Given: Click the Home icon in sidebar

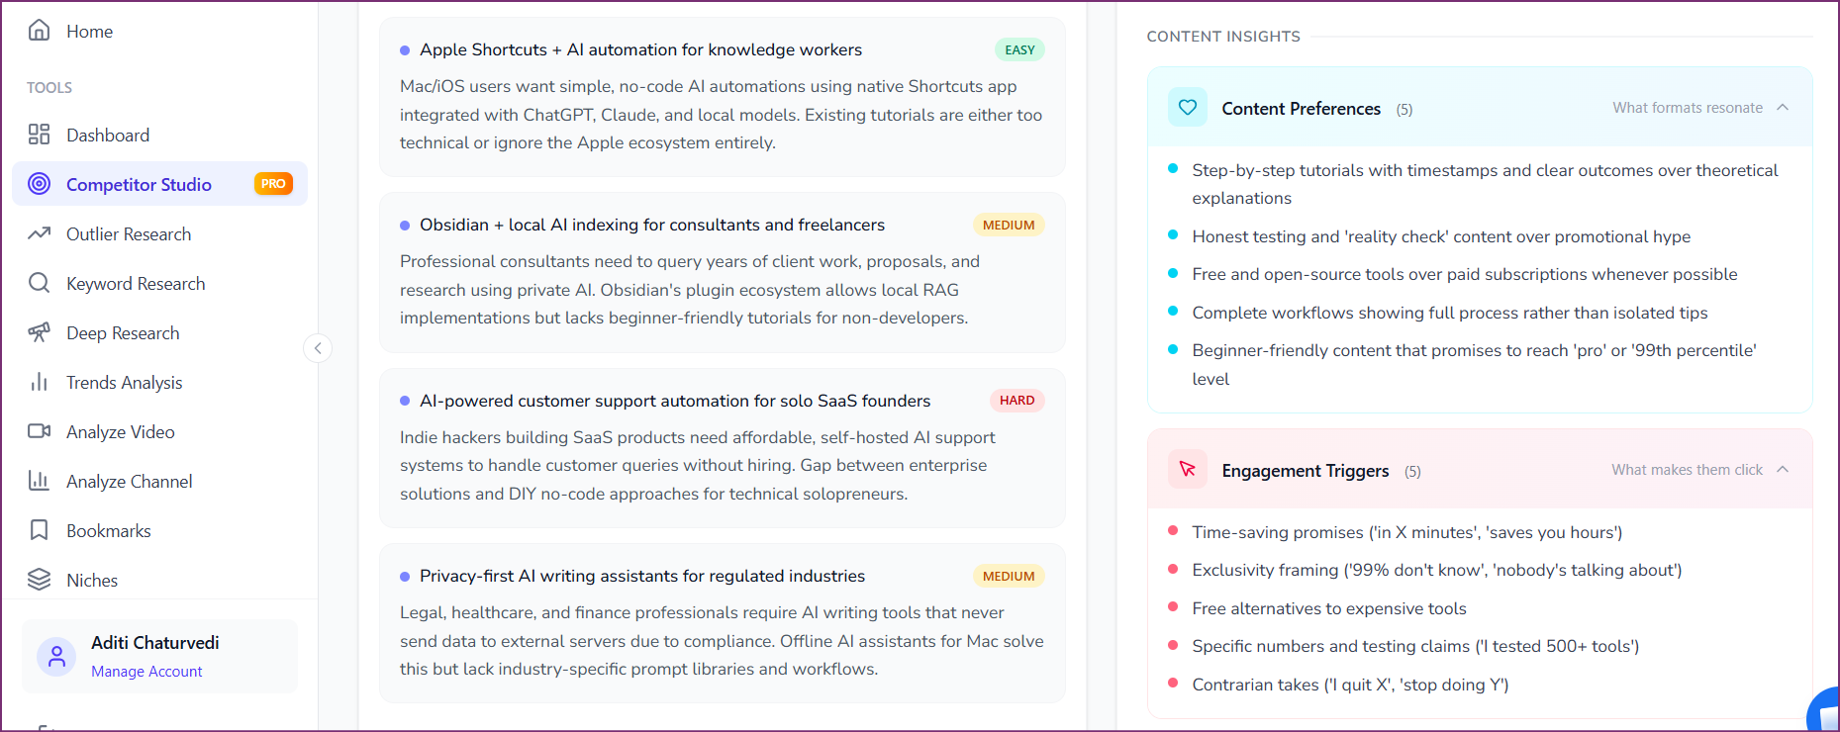Looking at the screenshot, I should 39,31.
